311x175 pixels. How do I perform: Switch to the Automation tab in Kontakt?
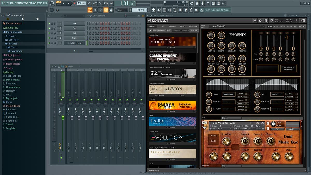(193, 26)
